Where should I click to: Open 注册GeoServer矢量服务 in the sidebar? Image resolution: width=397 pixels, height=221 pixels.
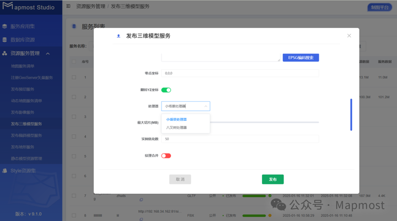click(x=32, y=78)
